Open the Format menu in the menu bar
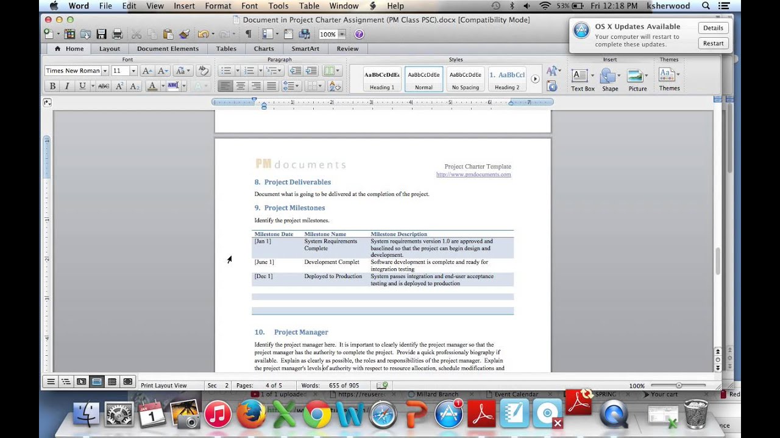The width and height of the screenshot is (780, 438). pos(218,6)
